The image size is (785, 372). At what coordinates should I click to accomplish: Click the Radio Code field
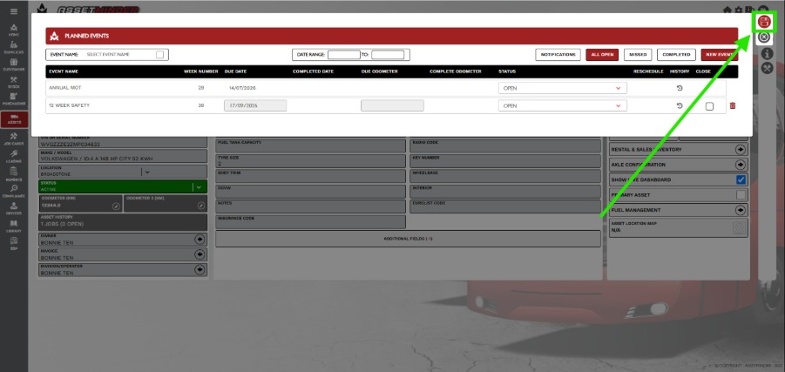(x=505, y=145)
